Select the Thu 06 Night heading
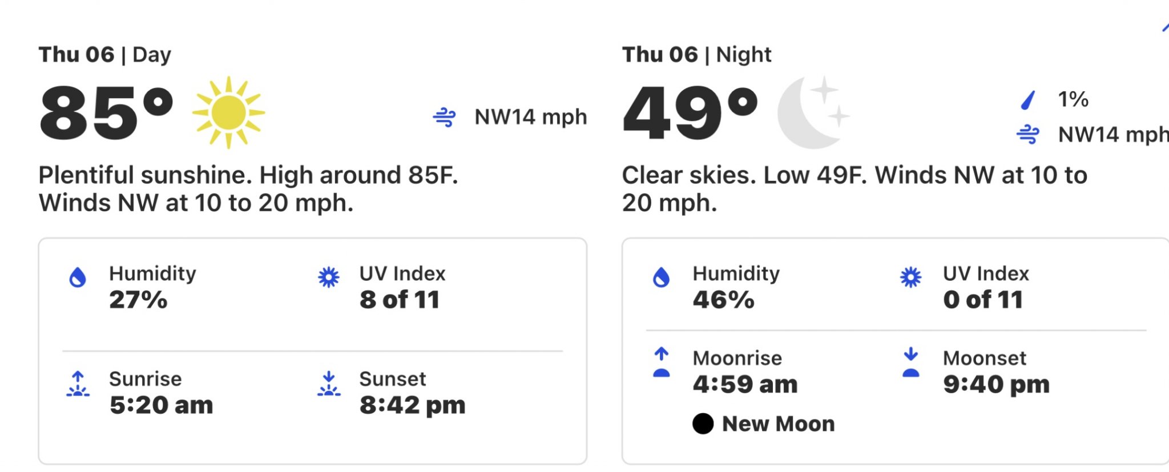Image resolution: width=1169 pixels, height=472 pixels. (x=697, y=55)
